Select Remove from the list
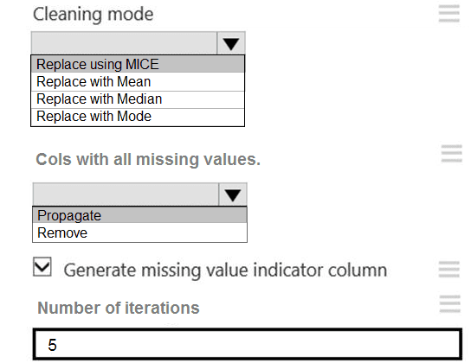 tap(139, 232)
